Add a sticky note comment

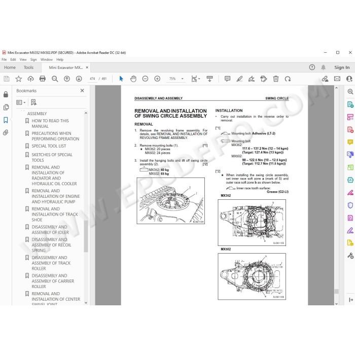227,79
